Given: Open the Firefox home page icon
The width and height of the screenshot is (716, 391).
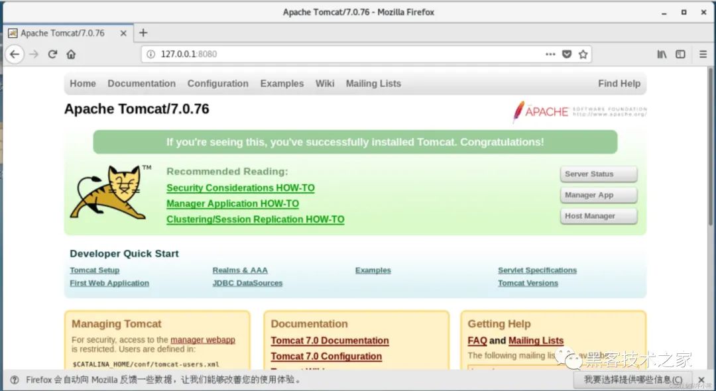Looking at the screenshot, I should click(71, 54).
